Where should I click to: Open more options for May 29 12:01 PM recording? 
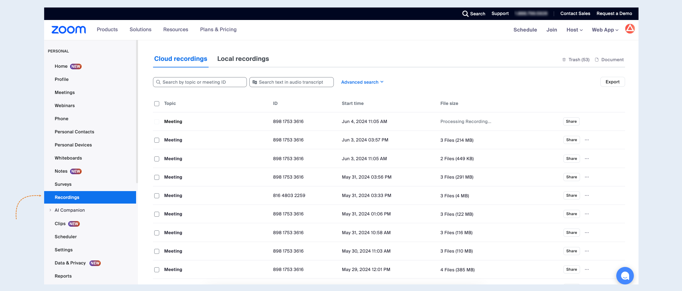587,269
